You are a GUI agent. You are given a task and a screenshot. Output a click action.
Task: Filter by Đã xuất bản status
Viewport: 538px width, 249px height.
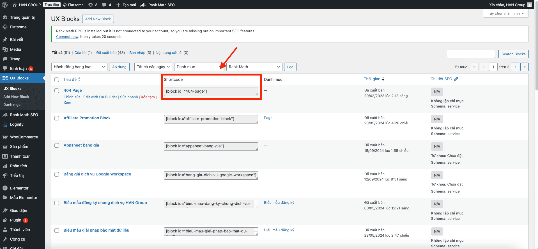106,52
